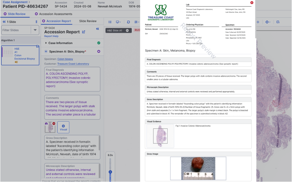
Task: Click the list view toolbar icon
Action: (x=110, y=22)
